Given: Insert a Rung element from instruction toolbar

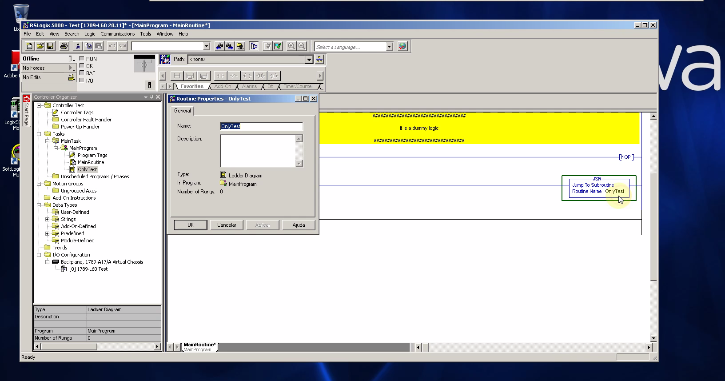Looking at the screenshot, I should click(x=177, y=76).
